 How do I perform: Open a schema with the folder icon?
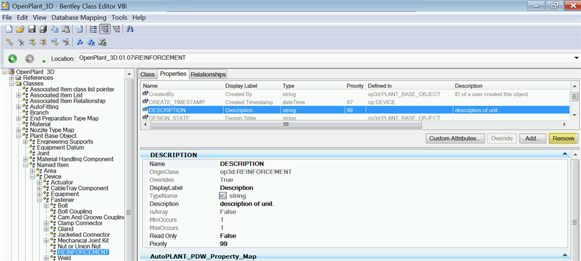coord(20,29)
